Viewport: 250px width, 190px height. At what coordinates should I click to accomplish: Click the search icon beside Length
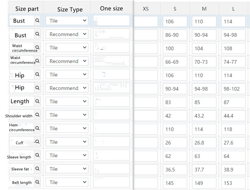(x=37, y=102)
